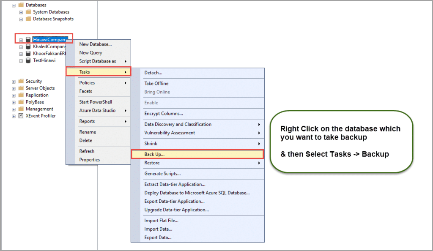The width and height of the screenshot is (433, 251).
Task: Click the KhoorFakkanERP database icon
Action: 28,54
